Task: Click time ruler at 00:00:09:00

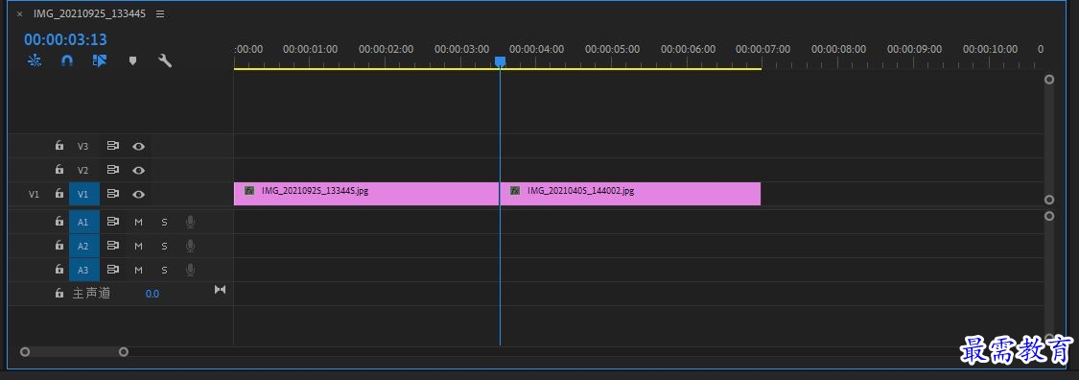Action: point(915,50)
